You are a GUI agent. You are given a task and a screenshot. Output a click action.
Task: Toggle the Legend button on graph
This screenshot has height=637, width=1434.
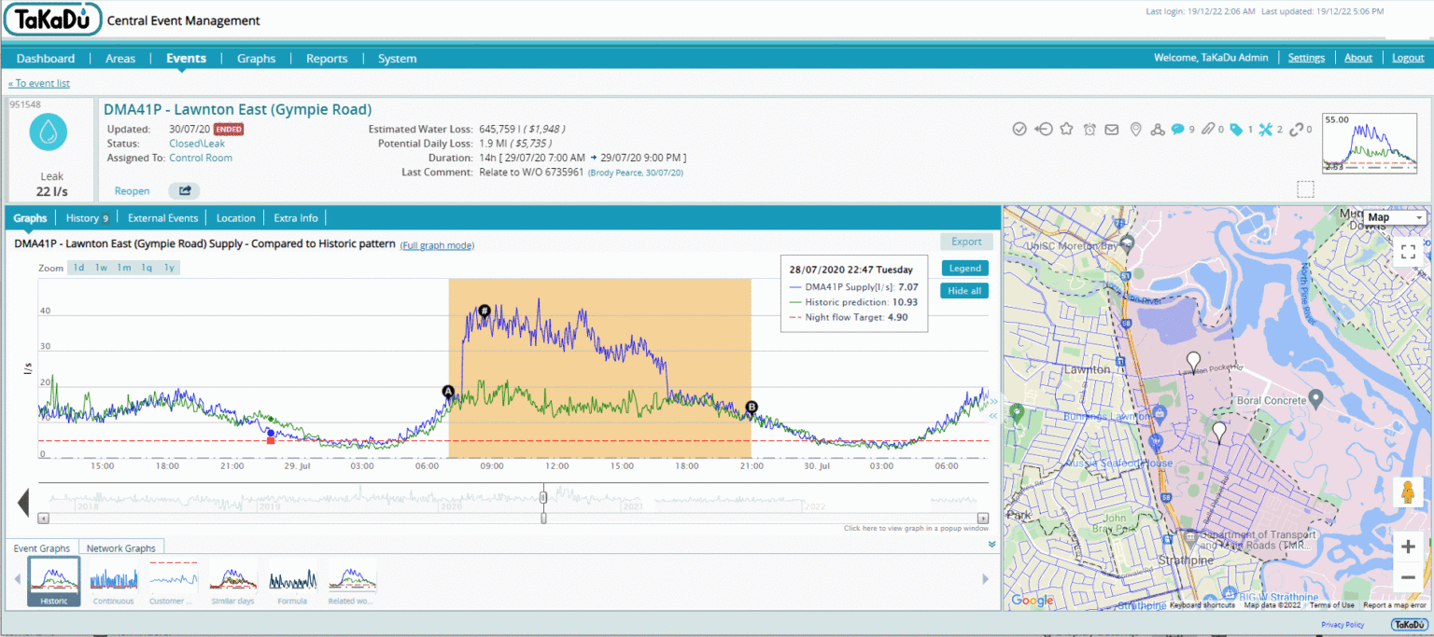(x=963, y=268)
